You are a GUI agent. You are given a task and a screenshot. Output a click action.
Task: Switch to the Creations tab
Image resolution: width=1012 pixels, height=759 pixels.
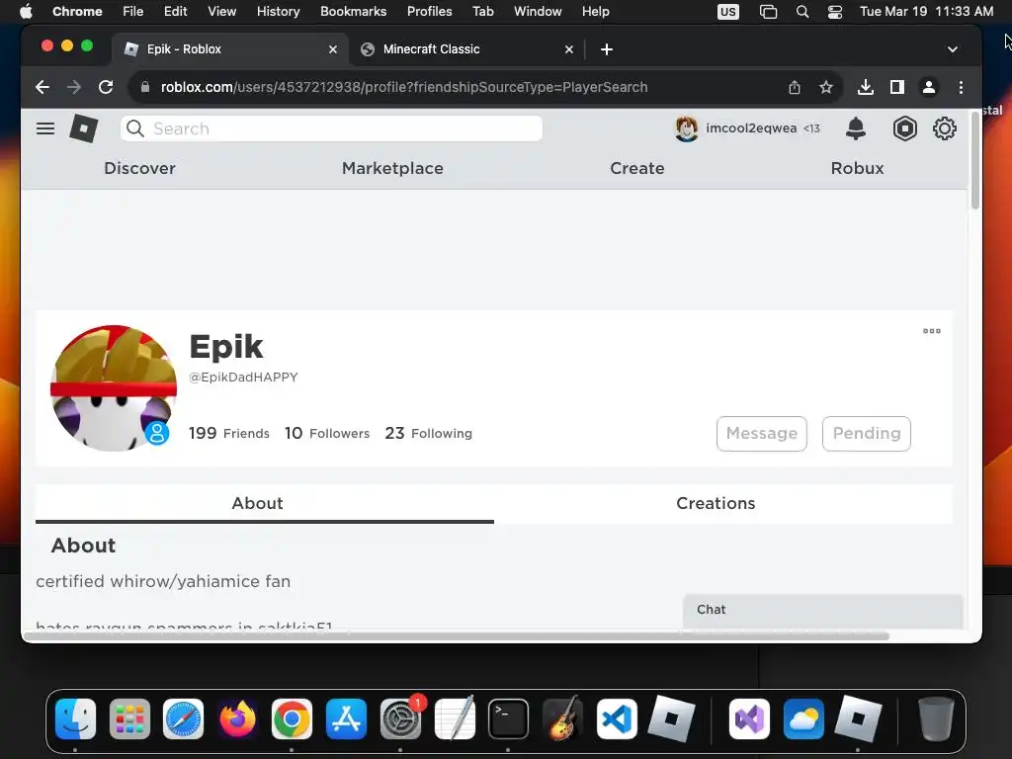[717, 503]
